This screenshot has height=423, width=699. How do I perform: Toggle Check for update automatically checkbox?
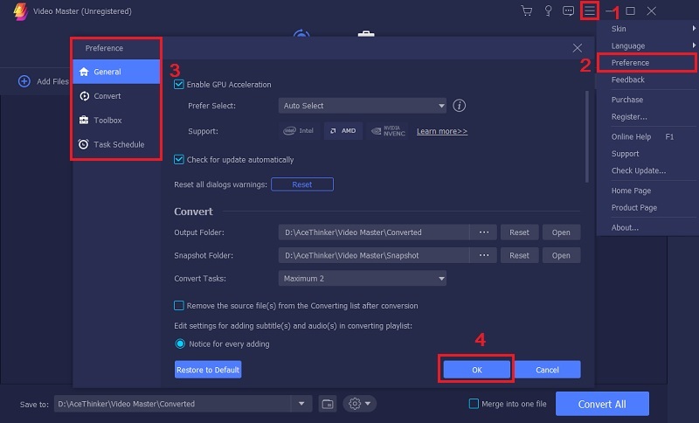coord(179,160)
